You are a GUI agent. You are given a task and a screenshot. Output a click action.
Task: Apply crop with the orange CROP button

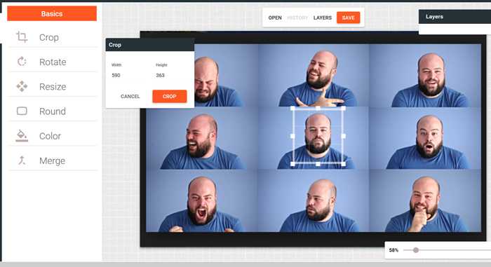coord(170,97)
